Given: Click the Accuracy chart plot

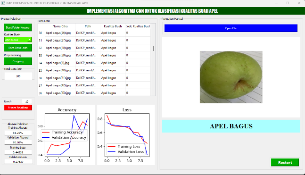Looking at the screenshot, I should pyautogui.click(x=67, y=135).
